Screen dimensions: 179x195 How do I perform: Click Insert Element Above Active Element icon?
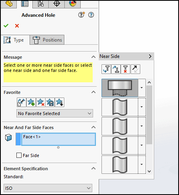click(x=116, y=69)
